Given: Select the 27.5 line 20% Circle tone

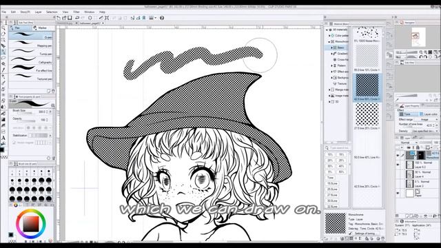Looking at the screenshot, I should (367, 116).
